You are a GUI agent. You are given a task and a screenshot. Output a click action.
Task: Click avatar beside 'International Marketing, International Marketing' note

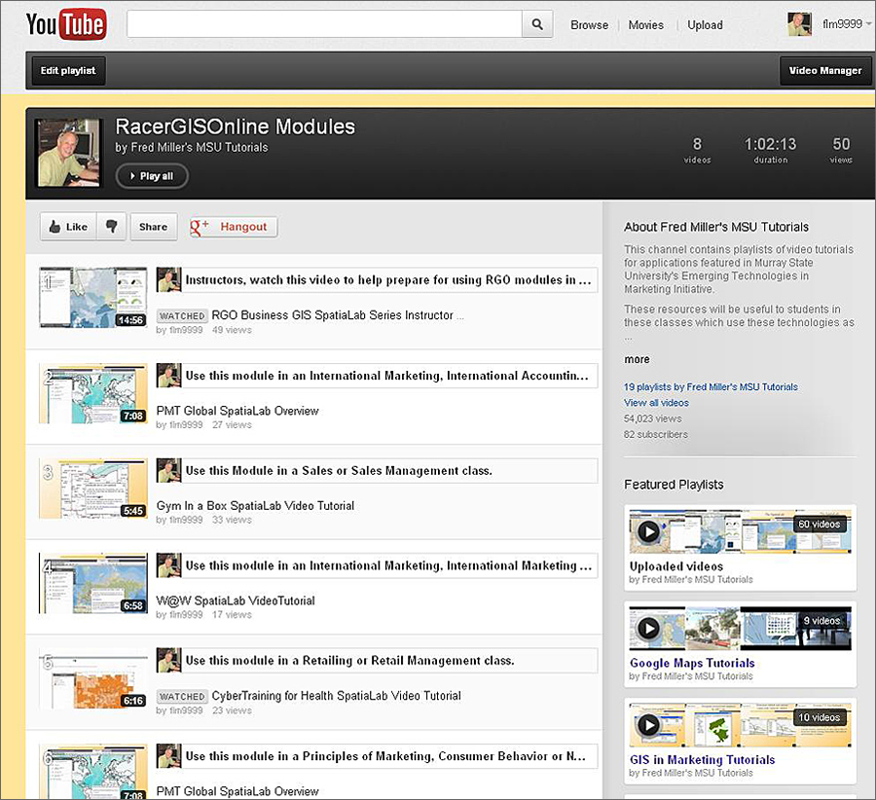(x=168, y=565)
